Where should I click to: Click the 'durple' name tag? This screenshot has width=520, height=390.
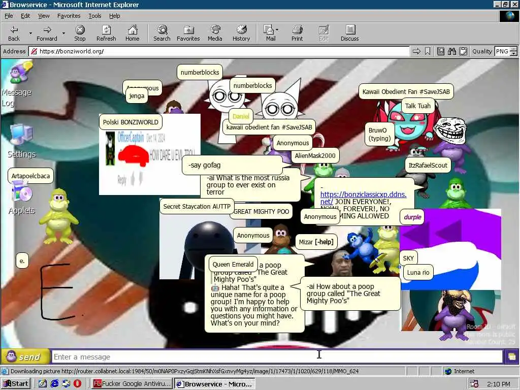click(412, 217)
